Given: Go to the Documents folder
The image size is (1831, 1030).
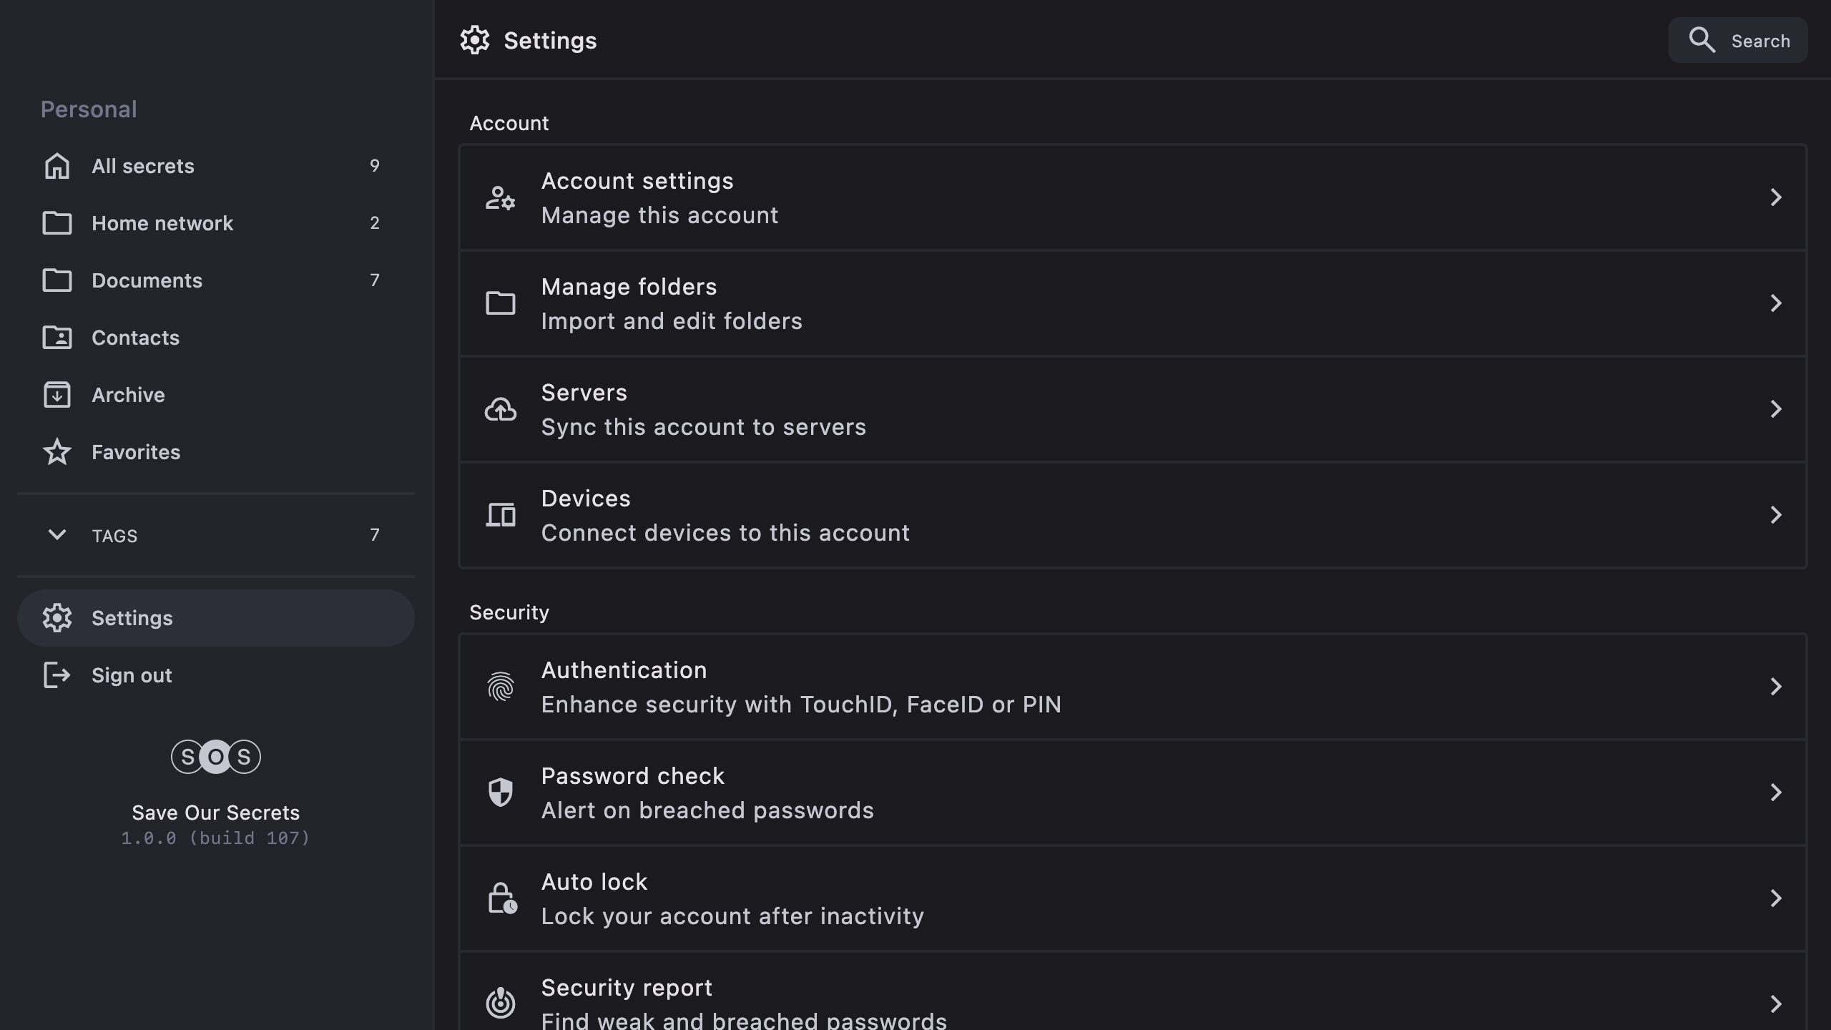Looking at the screenshot, I should (147, 280).
